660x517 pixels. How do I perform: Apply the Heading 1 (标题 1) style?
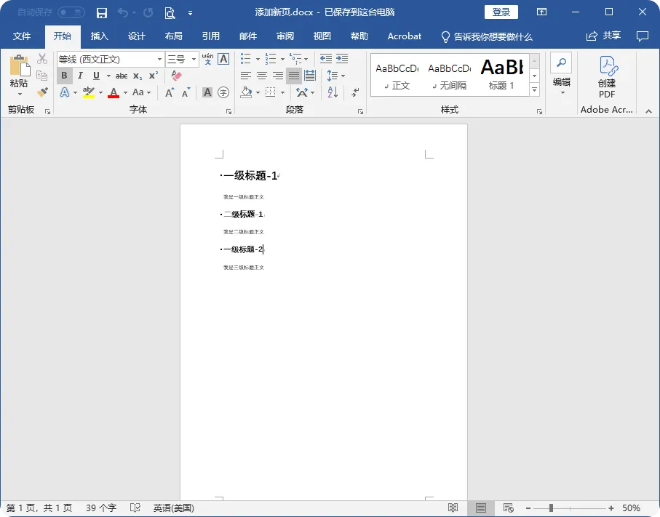501,75
